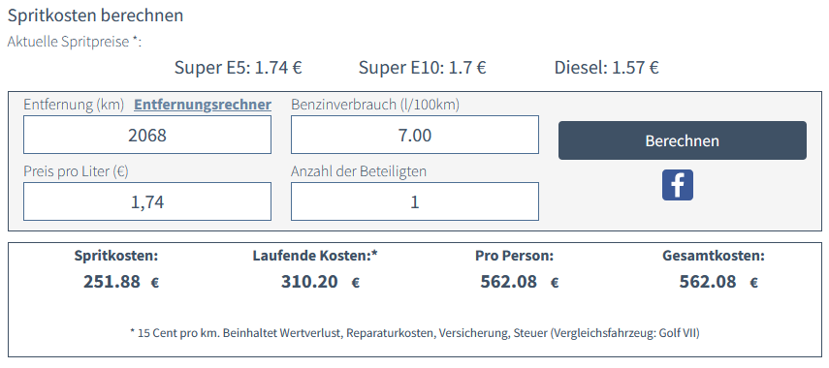Click the 15 Cent pro km footnote
The height and width of the screenshot is (368, 829).
[415, 333]
